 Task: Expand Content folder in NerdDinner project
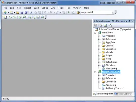click(x=98, y=46)
